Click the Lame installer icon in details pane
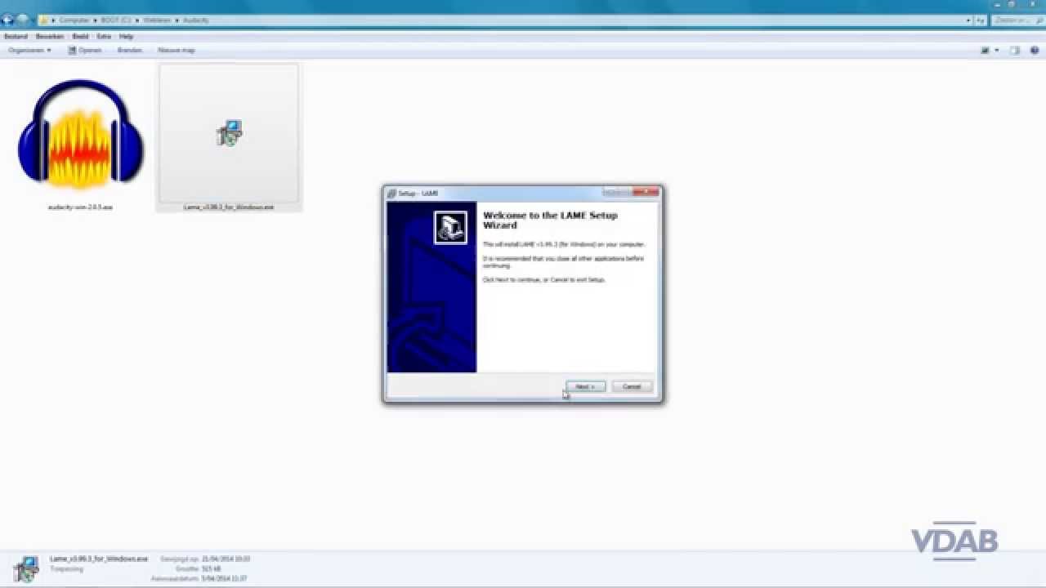This screenshot has height=588, width=1046. pyautogui.click(x=25, y=568)
